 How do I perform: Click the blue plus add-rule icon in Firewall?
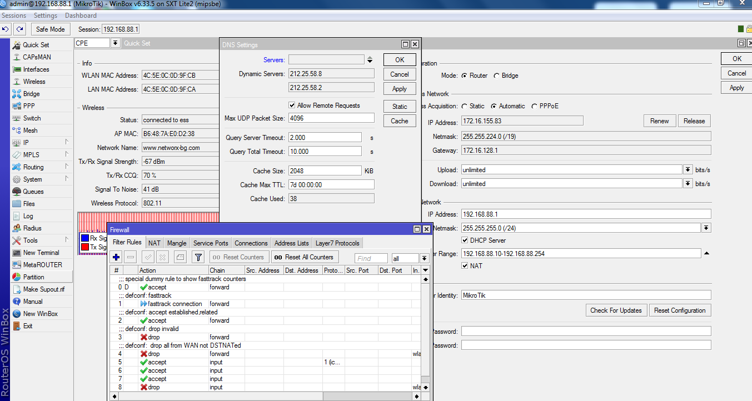coord(116,257)
